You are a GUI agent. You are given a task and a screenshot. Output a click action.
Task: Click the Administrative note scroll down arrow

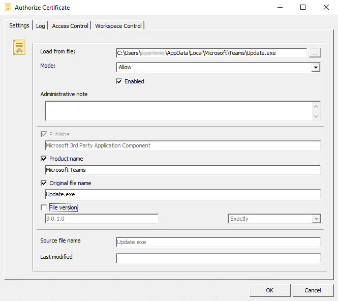pos(317,116)
